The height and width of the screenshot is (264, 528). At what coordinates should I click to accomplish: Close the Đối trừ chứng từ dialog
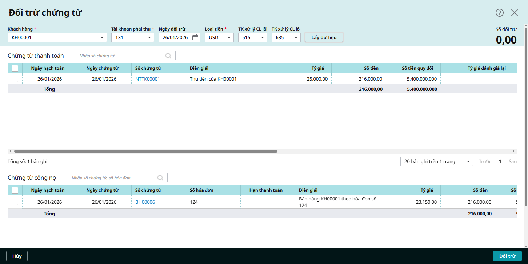tap(515, 13)
